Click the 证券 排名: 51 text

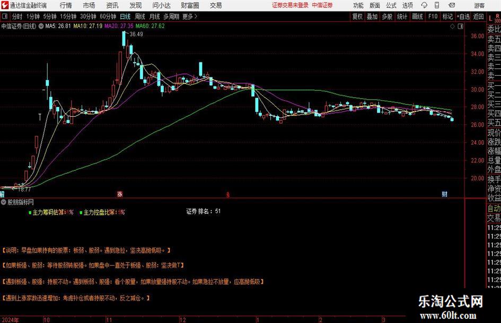pyautogui.click(x=203, y=212)
